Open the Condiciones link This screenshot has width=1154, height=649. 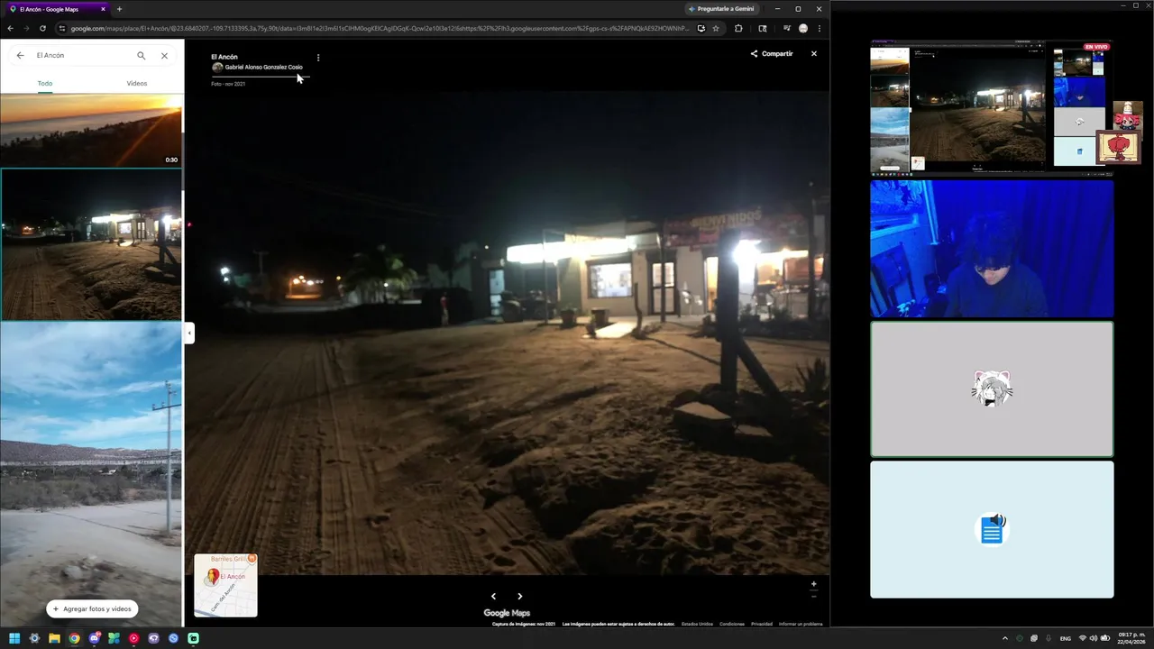732,624
